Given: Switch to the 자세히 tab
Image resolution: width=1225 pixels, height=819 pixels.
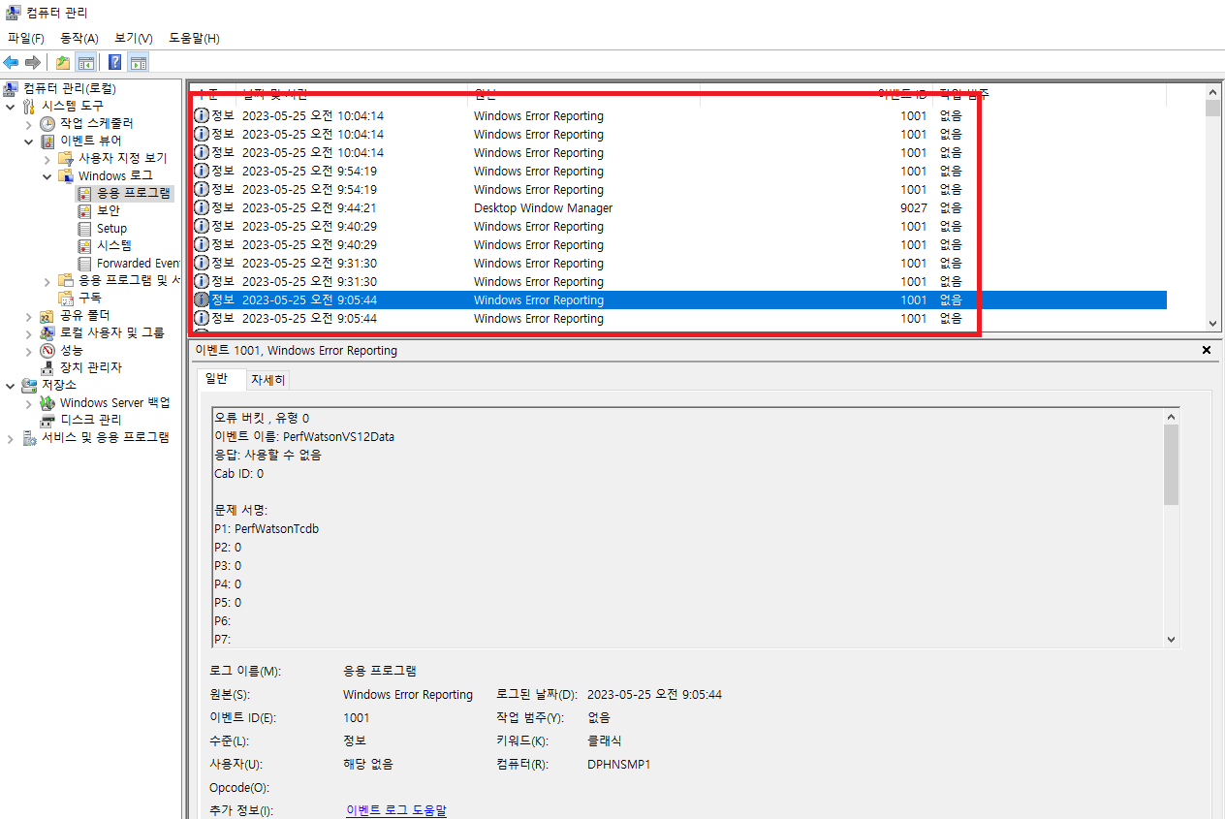Looking at the screenshot, I should click(x=267, y=380).
